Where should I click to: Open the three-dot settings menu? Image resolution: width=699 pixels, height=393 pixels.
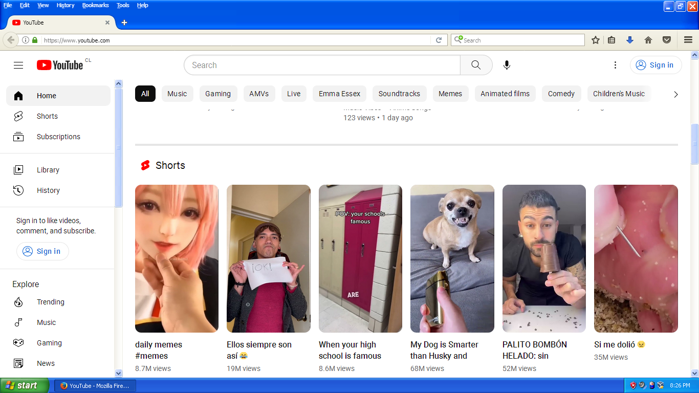tap(615, 65)
